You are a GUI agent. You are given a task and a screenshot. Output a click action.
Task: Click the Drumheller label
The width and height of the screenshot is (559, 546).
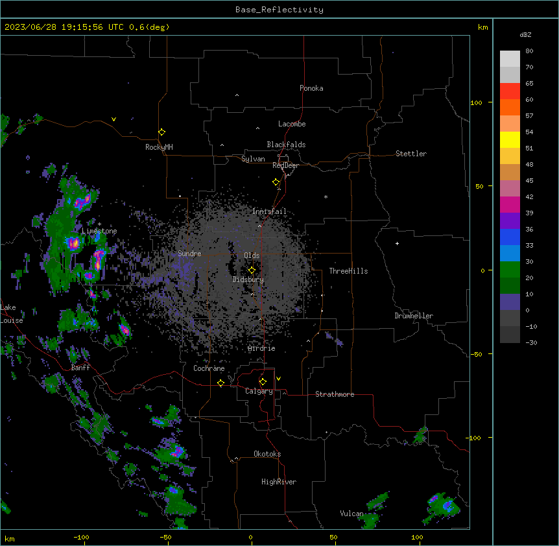(x=414, y=316)
